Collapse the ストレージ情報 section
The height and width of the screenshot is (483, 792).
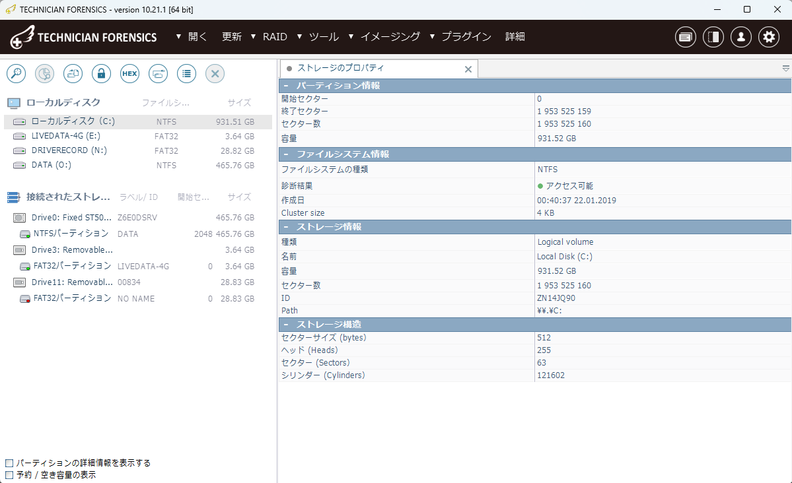[x=286, y=227]
